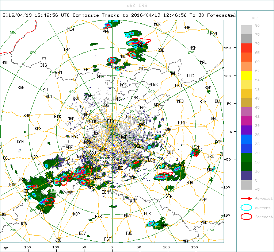Click the KDP station label
274x252 pixels.
tap(26, 191)
